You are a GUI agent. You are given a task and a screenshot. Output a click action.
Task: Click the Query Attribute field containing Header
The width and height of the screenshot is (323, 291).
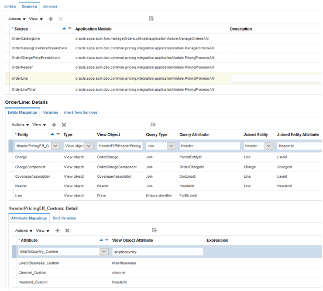(209, 146)
